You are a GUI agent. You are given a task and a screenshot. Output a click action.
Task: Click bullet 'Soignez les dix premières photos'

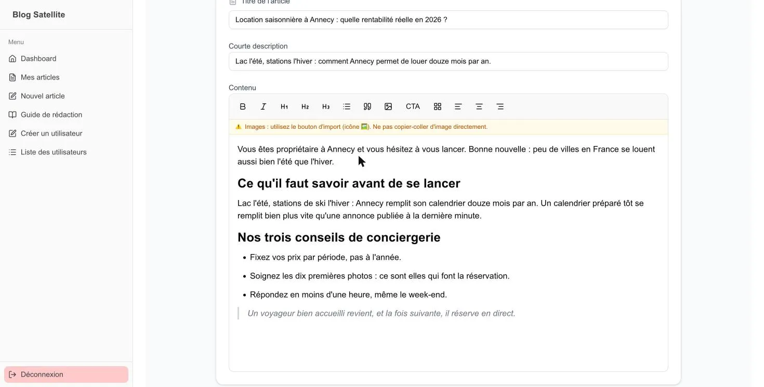(x=379, y=276)
